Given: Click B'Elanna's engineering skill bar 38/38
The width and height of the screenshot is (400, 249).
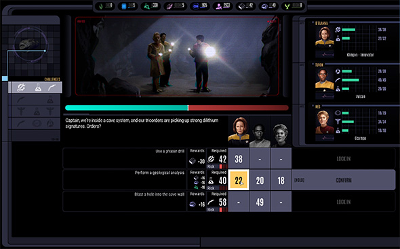Looking at the screenshot, I should [x=348, y=30].
